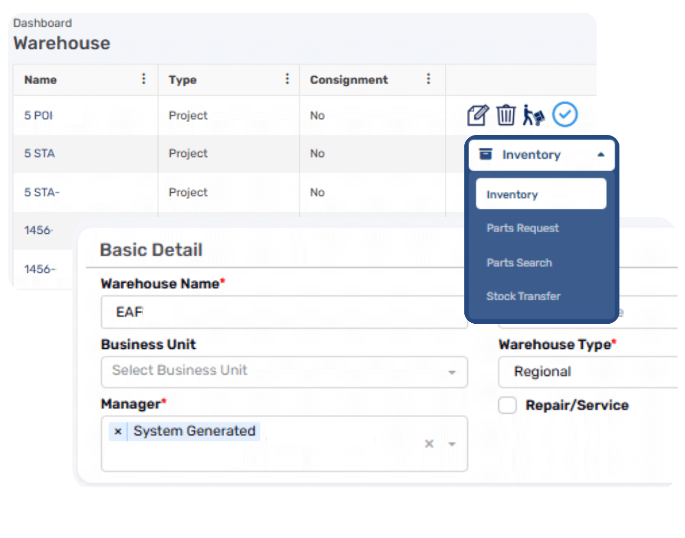
Task: Click into the Warehouse Name field
Action: (x=284, y=312)
